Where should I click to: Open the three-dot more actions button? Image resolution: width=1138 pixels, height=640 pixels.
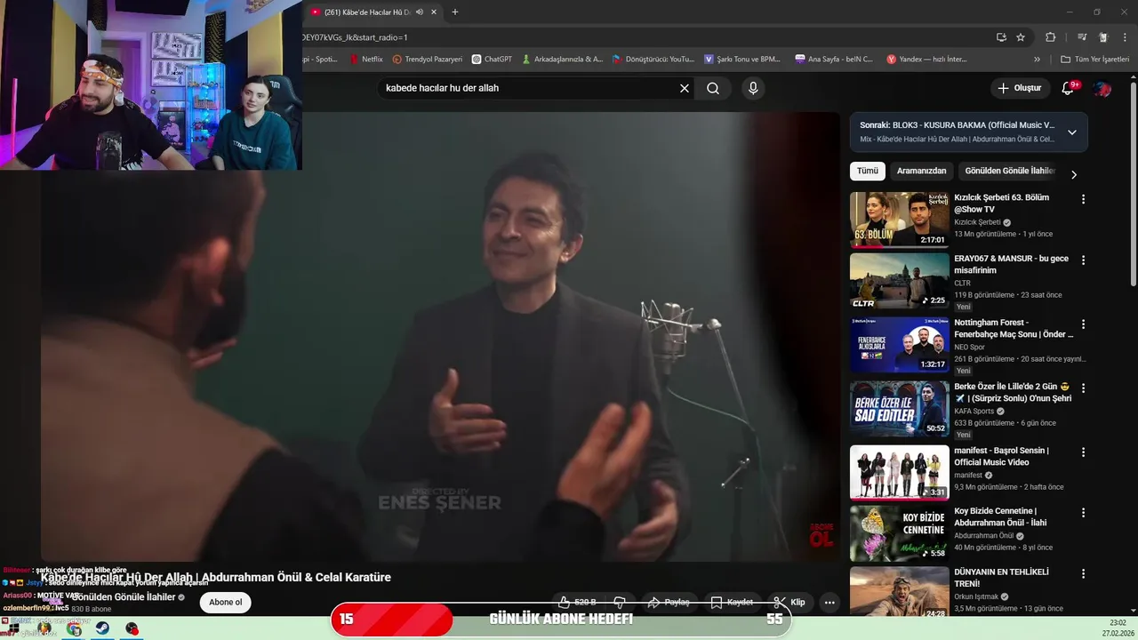[829, 602]
